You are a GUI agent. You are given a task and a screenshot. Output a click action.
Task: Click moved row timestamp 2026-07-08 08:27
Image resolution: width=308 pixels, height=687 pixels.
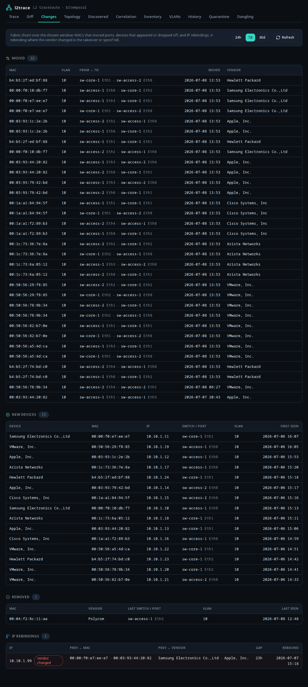(202, 387)
